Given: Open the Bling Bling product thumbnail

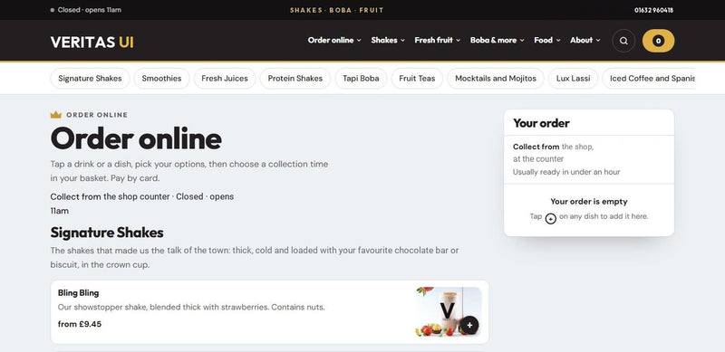Looking at the screenshot, I should click(449, 312).
